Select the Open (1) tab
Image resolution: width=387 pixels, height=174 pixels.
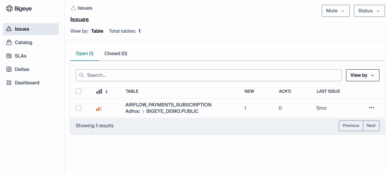coord(84,53)
